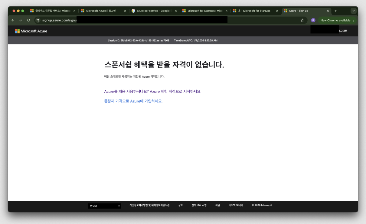
Task: Click the green fullscreen window button
Action: click(x=23, y=11)
